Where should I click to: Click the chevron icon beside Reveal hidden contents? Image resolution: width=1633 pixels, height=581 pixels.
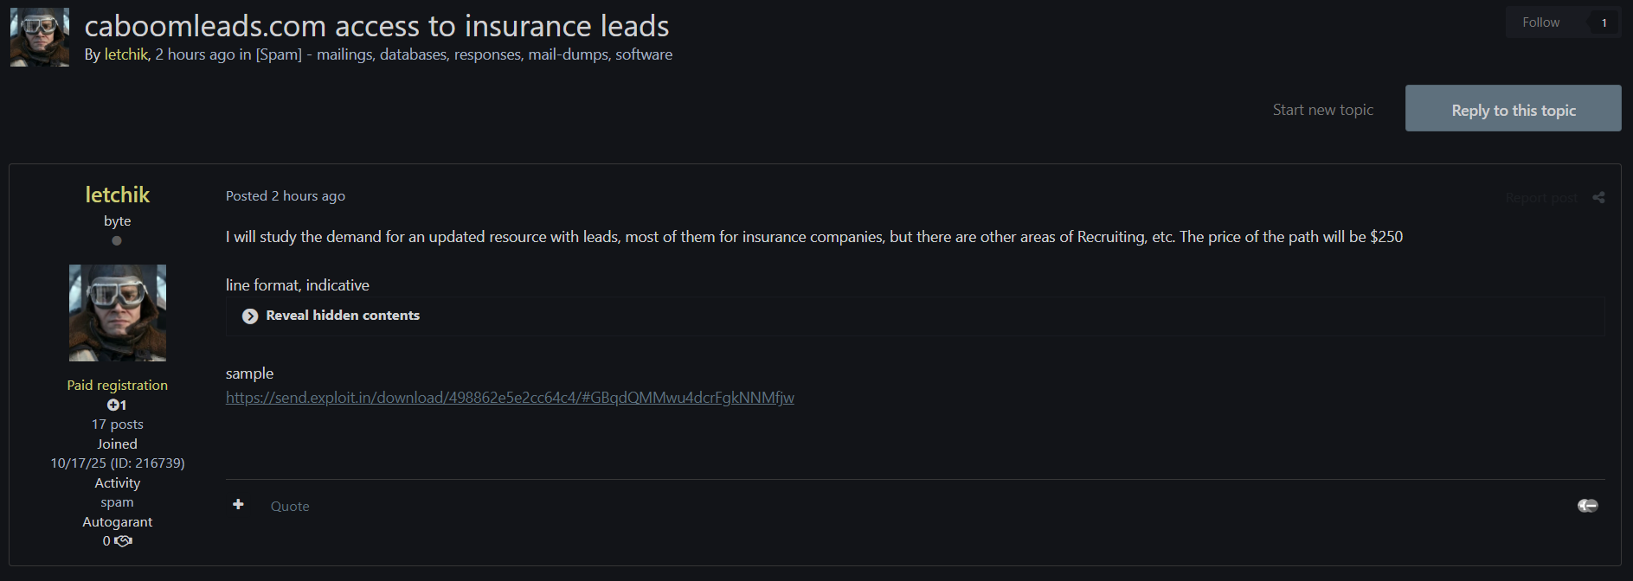coord(250,316)
